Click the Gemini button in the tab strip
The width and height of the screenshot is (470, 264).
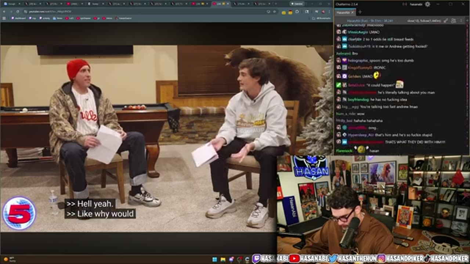[x=297, y=4]
